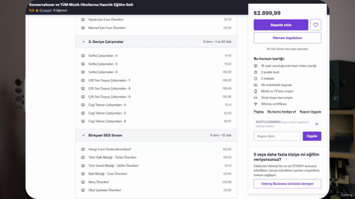
Task: Click video icon beside Ezgi Tekrarı Çalışmaları -6
Action: (83, 121)
